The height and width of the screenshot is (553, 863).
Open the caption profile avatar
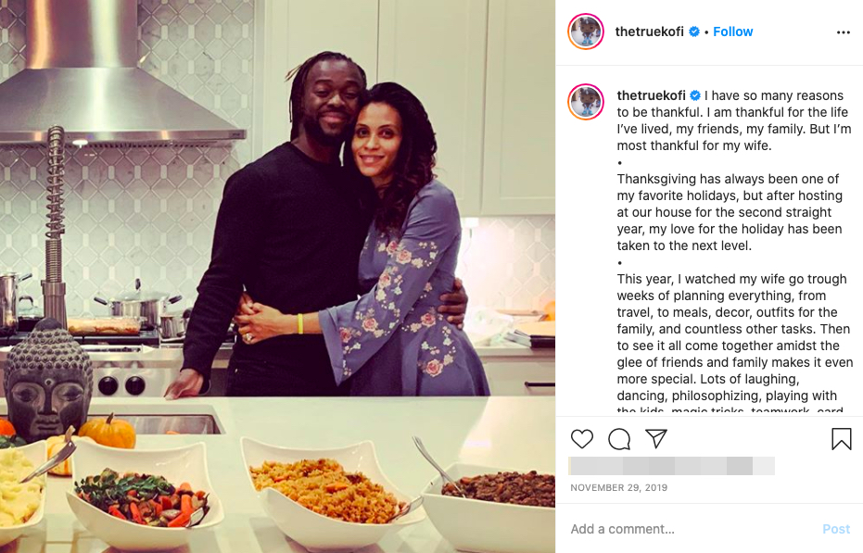[x=586, y=102]
